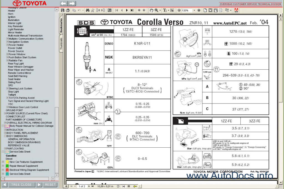Go to first page using toolbar arrow
Viewport: 284px width, 189px height.
[x=117, y=10]
